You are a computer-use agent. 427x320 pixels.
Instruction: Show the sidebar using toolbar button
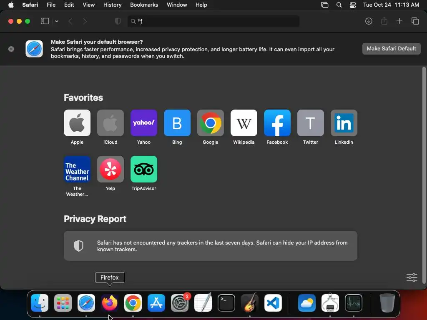click(x=45, y=21)
